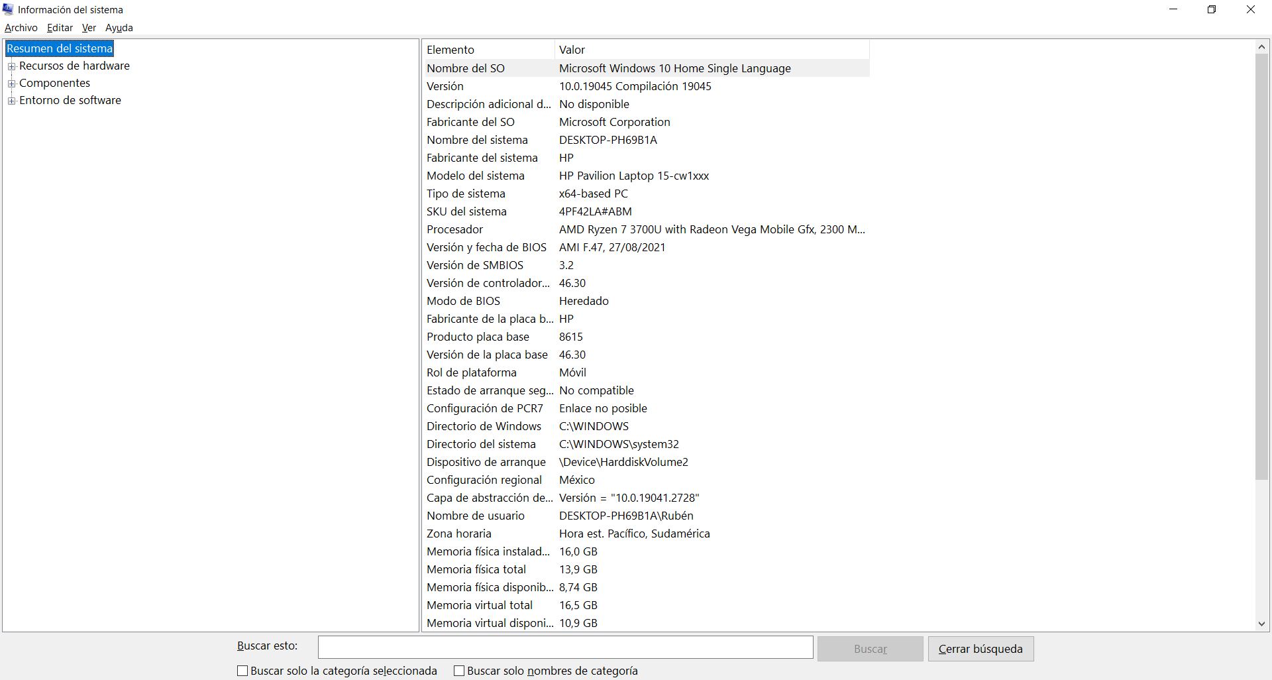This screenshot has height=680, width=1272.
Task: Click the value 8,74 GB
Action: pyautogui.click(x=578, y=587)
